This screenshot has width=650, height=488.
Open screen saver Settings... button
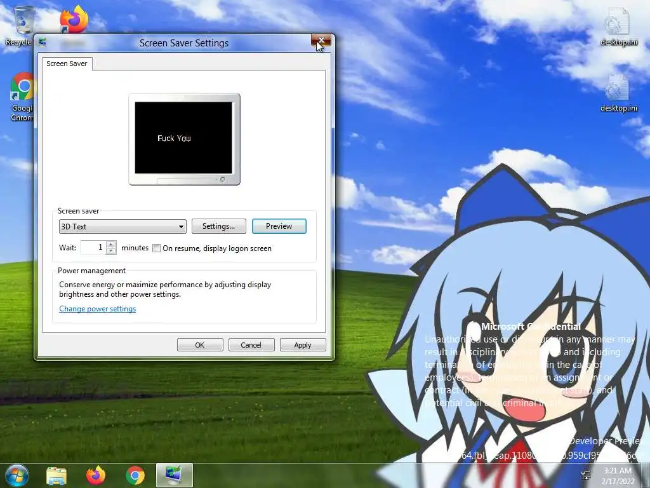point(219,226)
